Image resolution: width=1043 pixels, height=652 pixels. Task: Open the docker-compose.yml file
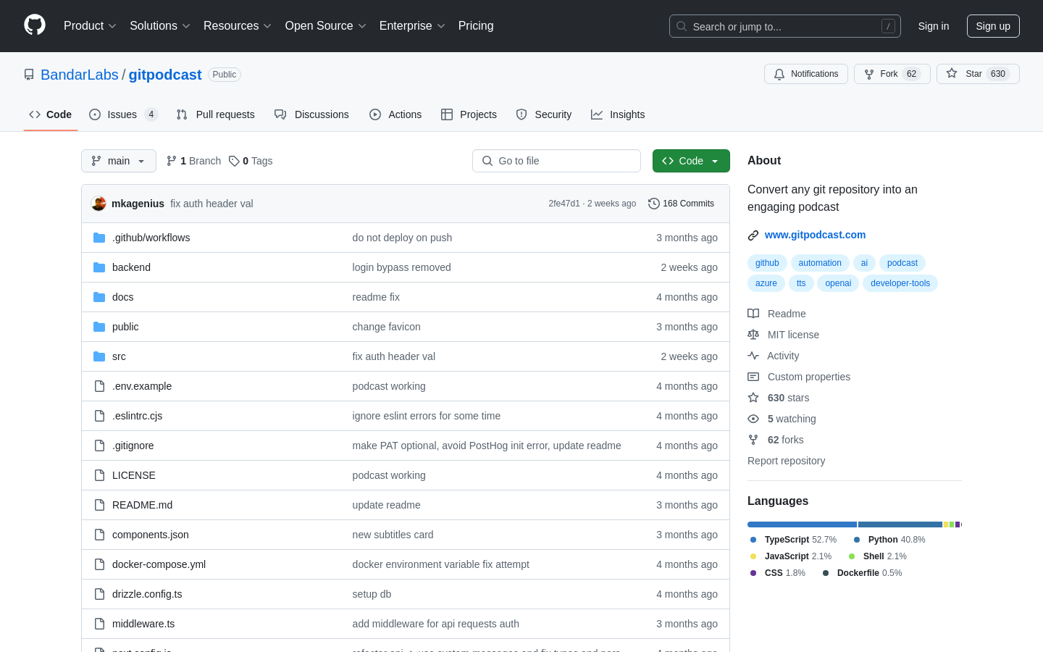pyautogui.click(x=159, y=564)
